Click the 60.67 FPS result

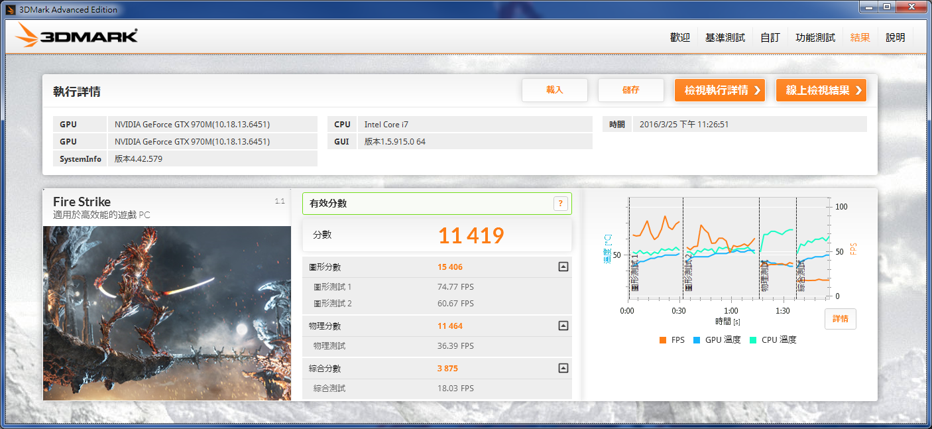(x=455, y=304)
